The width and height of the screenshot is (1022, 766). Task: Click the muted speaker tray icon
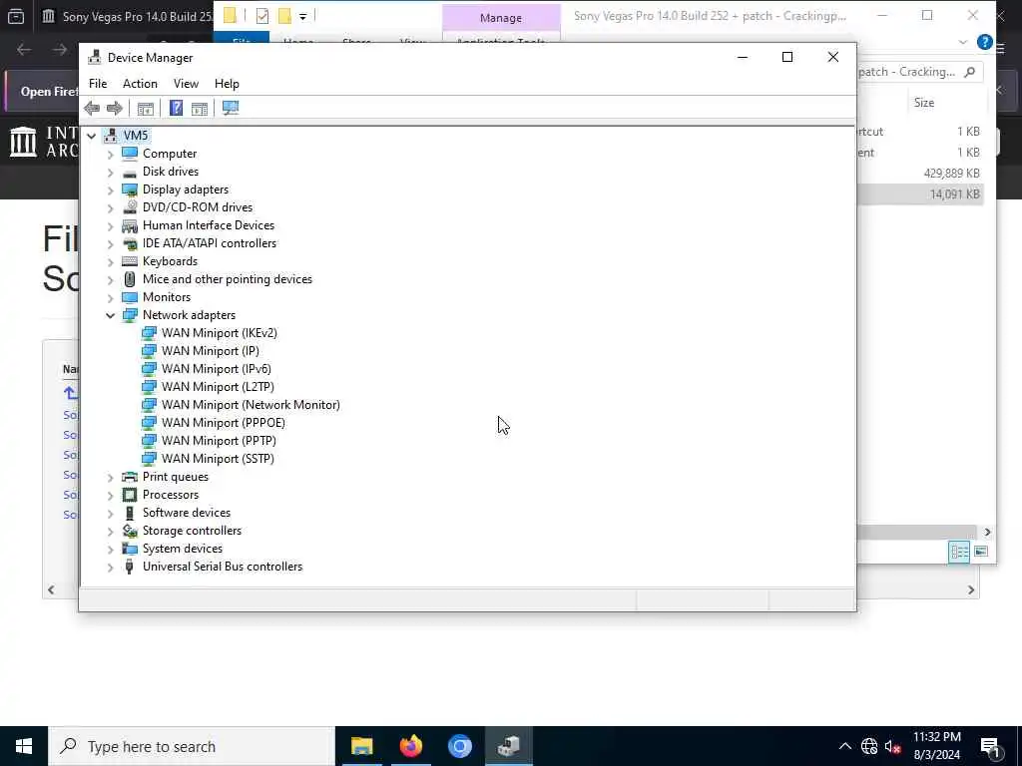click(893, 746)
